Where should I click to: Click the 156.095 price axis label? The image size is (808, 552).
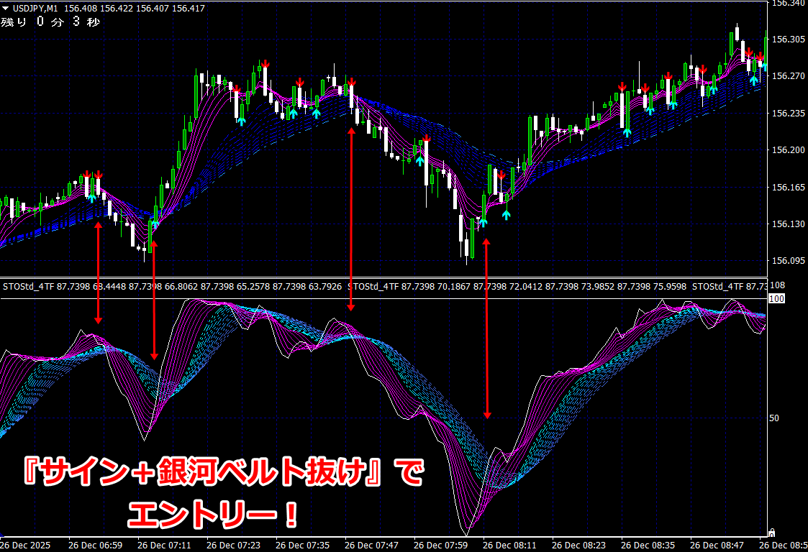789,261
